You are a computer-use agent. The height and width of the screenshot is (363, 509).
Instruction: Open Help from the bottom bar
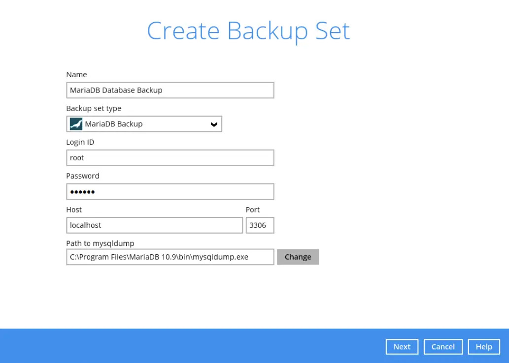[483, 347]
